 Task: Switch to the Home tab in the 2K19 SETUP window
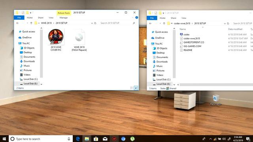pos(30,18)
